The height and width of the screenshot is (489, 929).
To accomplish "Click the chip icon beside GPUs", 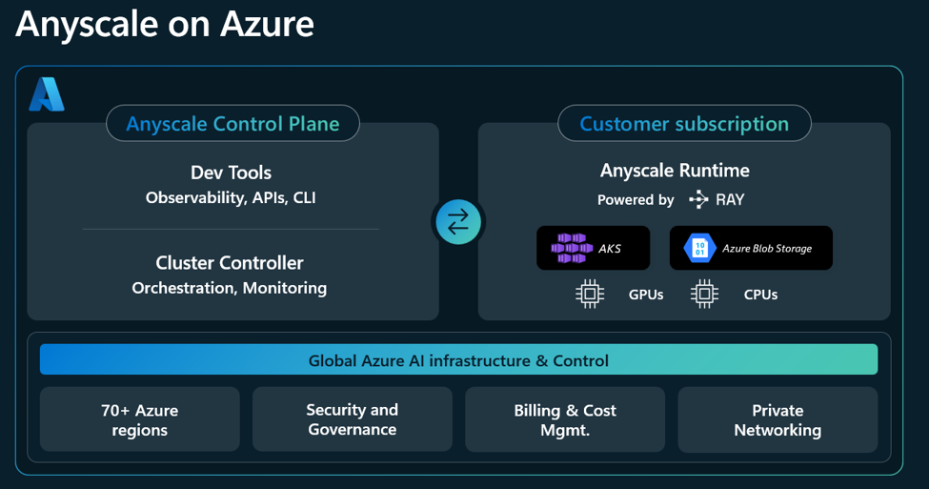I will coord(590,294).
